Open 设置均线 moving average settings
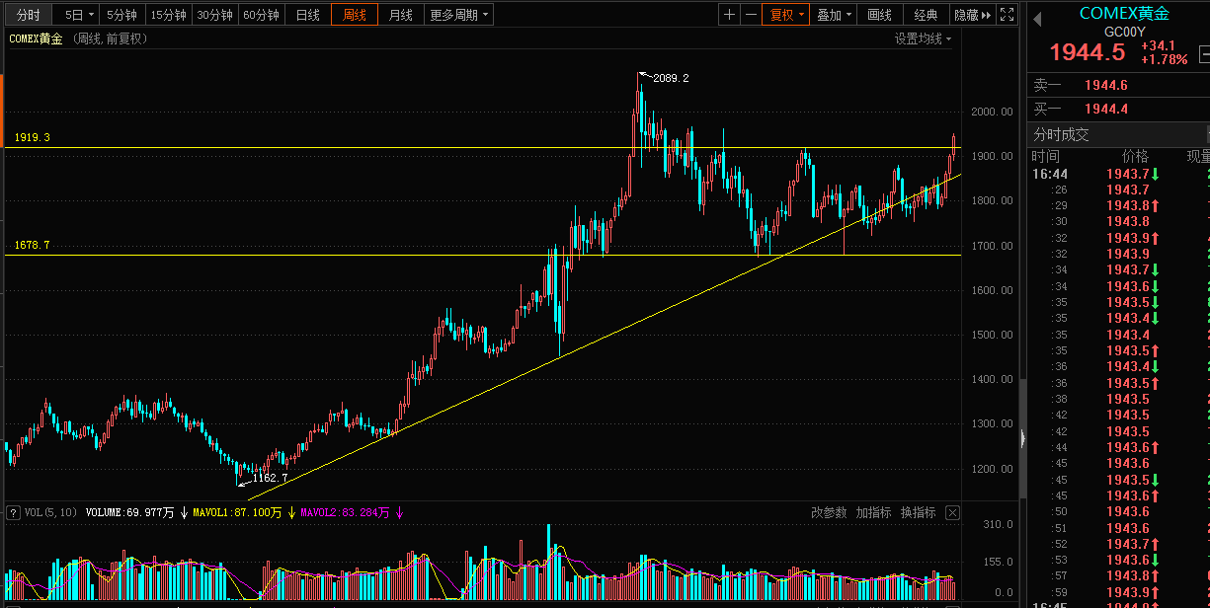Viewport: 1210px width, 608px height. (924, 38)
